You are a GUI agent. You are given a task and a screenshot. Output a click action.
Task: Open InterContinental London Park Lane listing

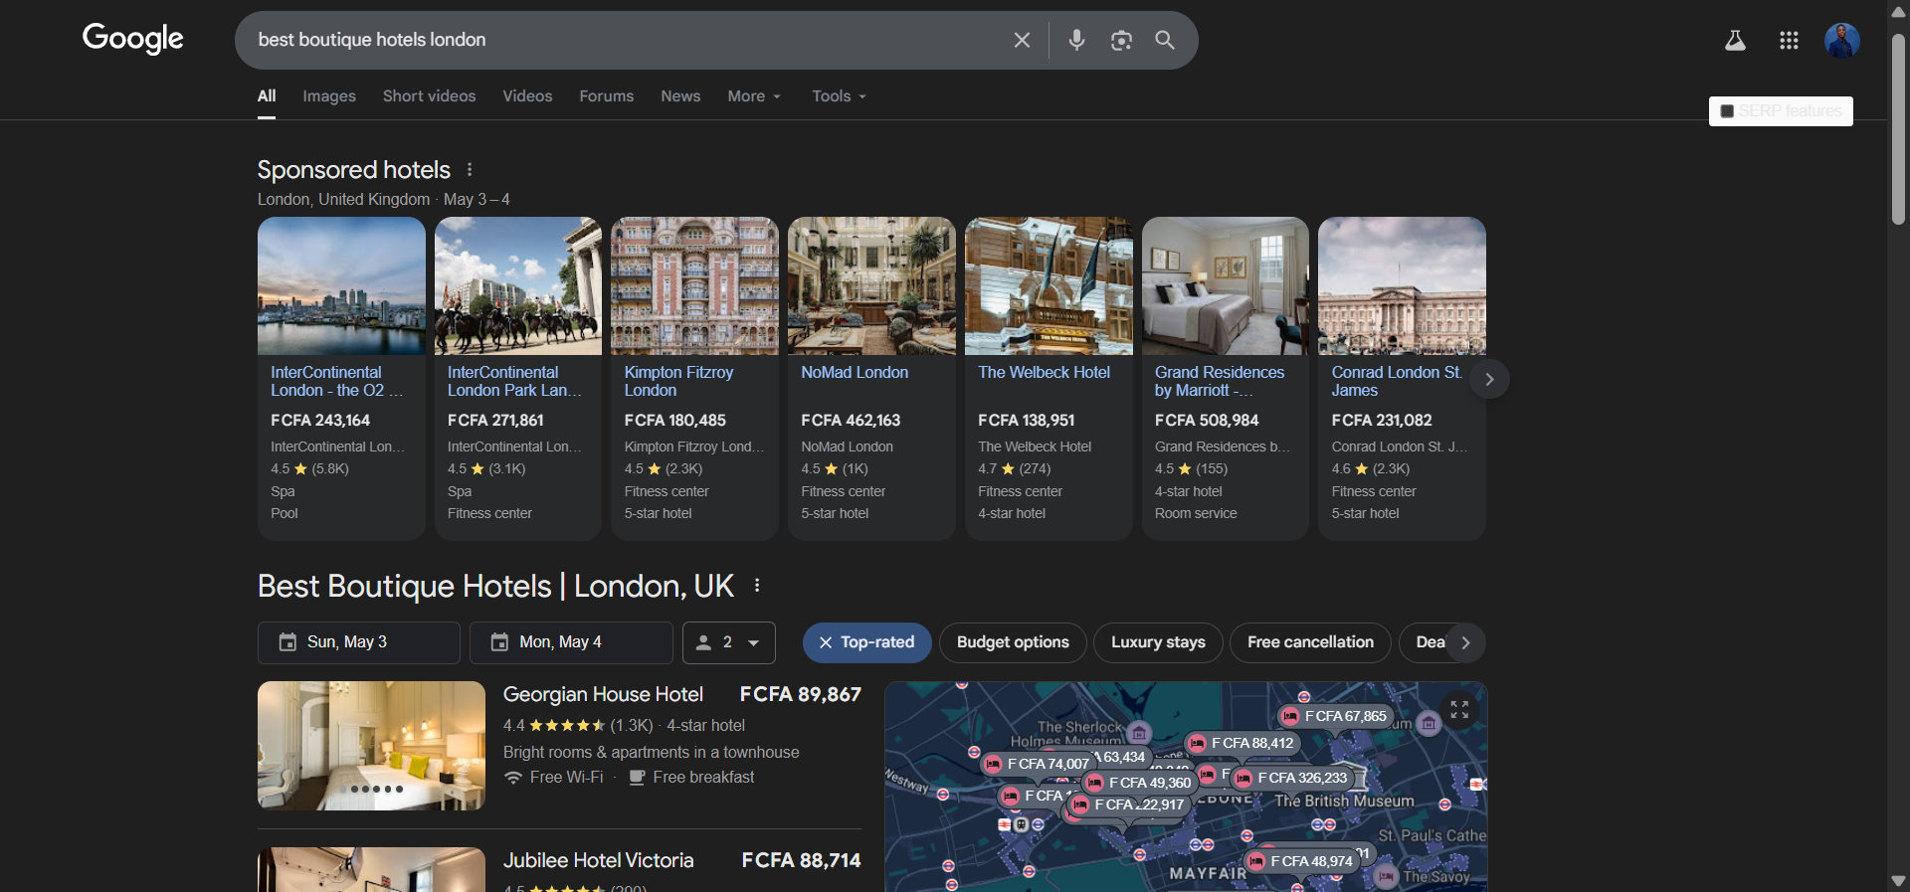coord(514,381)
